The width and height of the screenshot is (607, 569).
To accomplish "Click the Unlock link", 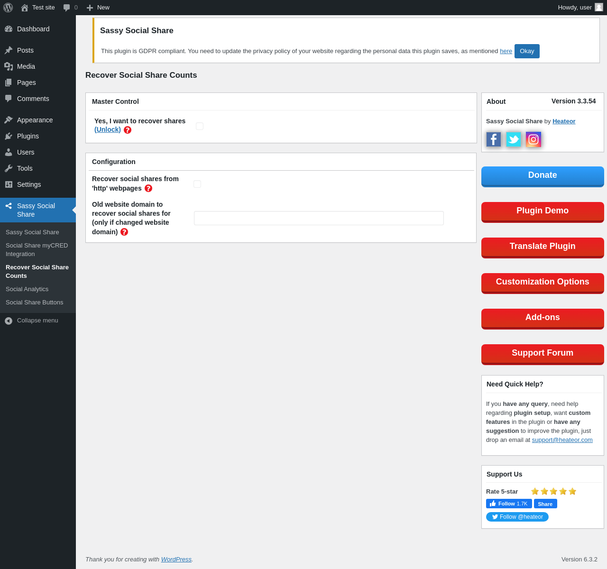I will tap(108, 129).
